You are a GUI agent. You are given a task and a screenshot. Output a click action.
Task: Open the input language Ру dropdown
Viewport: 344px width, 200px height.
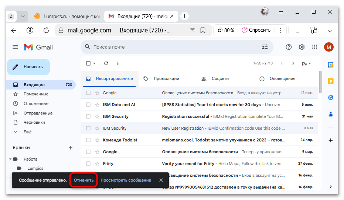point(306,64)
